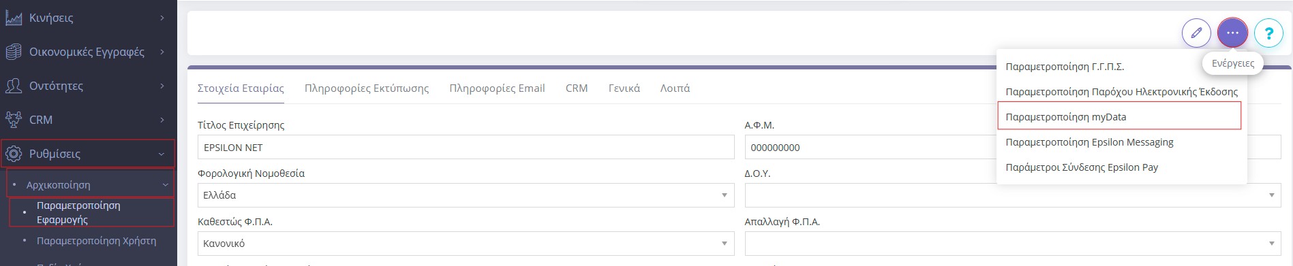This screenshot has width=1293, height=266.
Task: Open the Δ.Ο.Υ. dropdown
Action: [x=1012, y=195]
